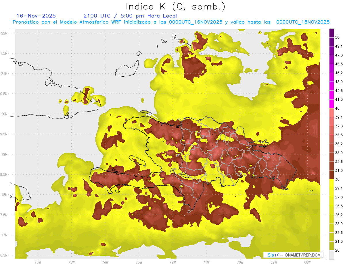Screen dimensions: 345x266
Task: Pick the dark purple swatch above 50
Action: pyautogui.click(x=331, y=33)
